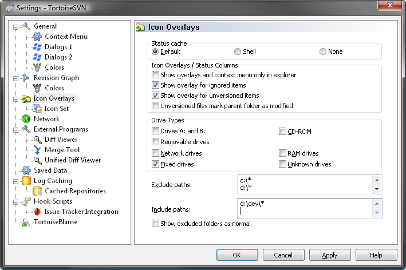
Task: Click the Icon Overlays header folder icon
Action: point(140,27)
